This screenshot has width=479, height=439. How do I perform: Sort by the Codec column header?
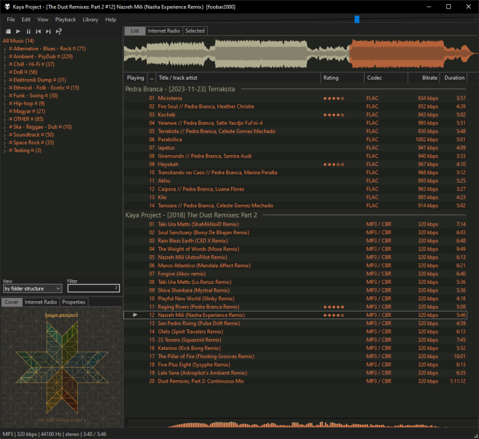pos(386,78)
